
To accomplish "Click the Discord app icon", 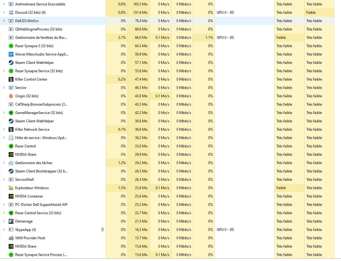I will tap(11, 13).
